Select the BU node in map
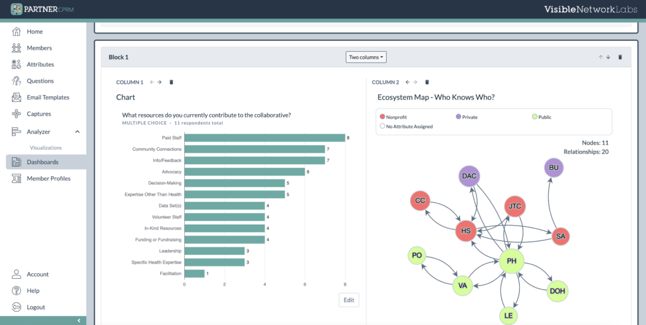The width and height of the screenshot is (646, 325). [554, 168]
